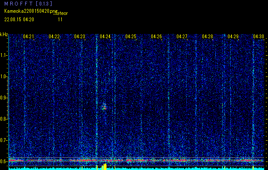Click the kHz axis unit label

[4, 34]
